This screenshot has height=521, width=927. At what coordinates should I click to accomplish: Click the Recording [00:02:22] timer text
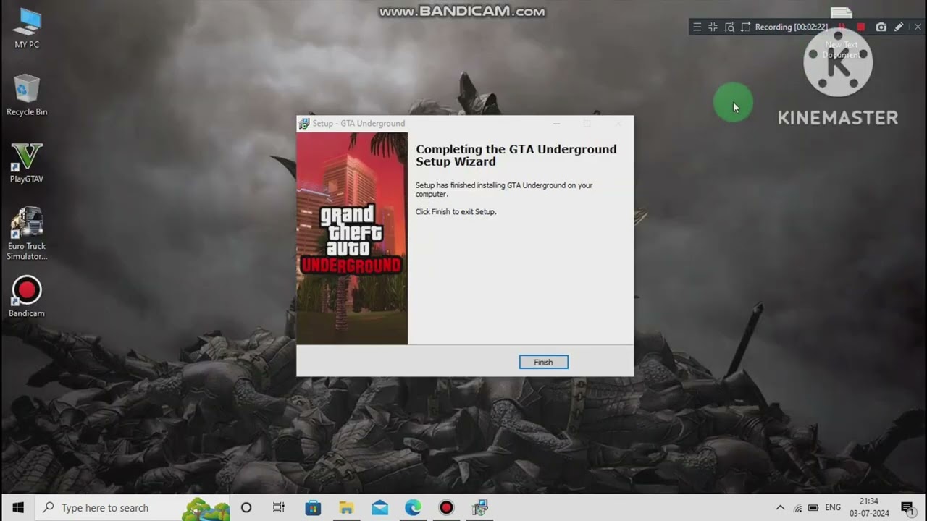[791, 27]
